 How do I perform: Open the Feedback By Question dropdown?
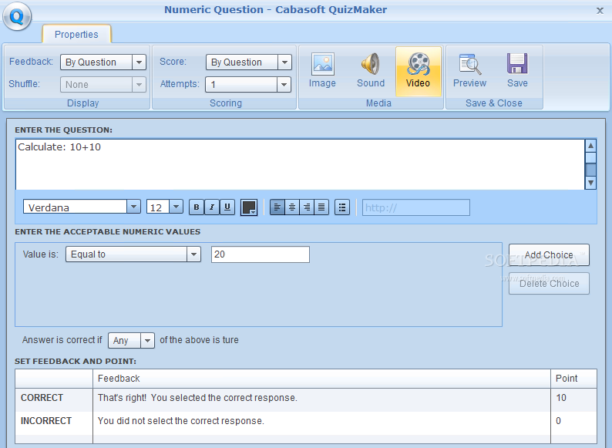[103, 62]
